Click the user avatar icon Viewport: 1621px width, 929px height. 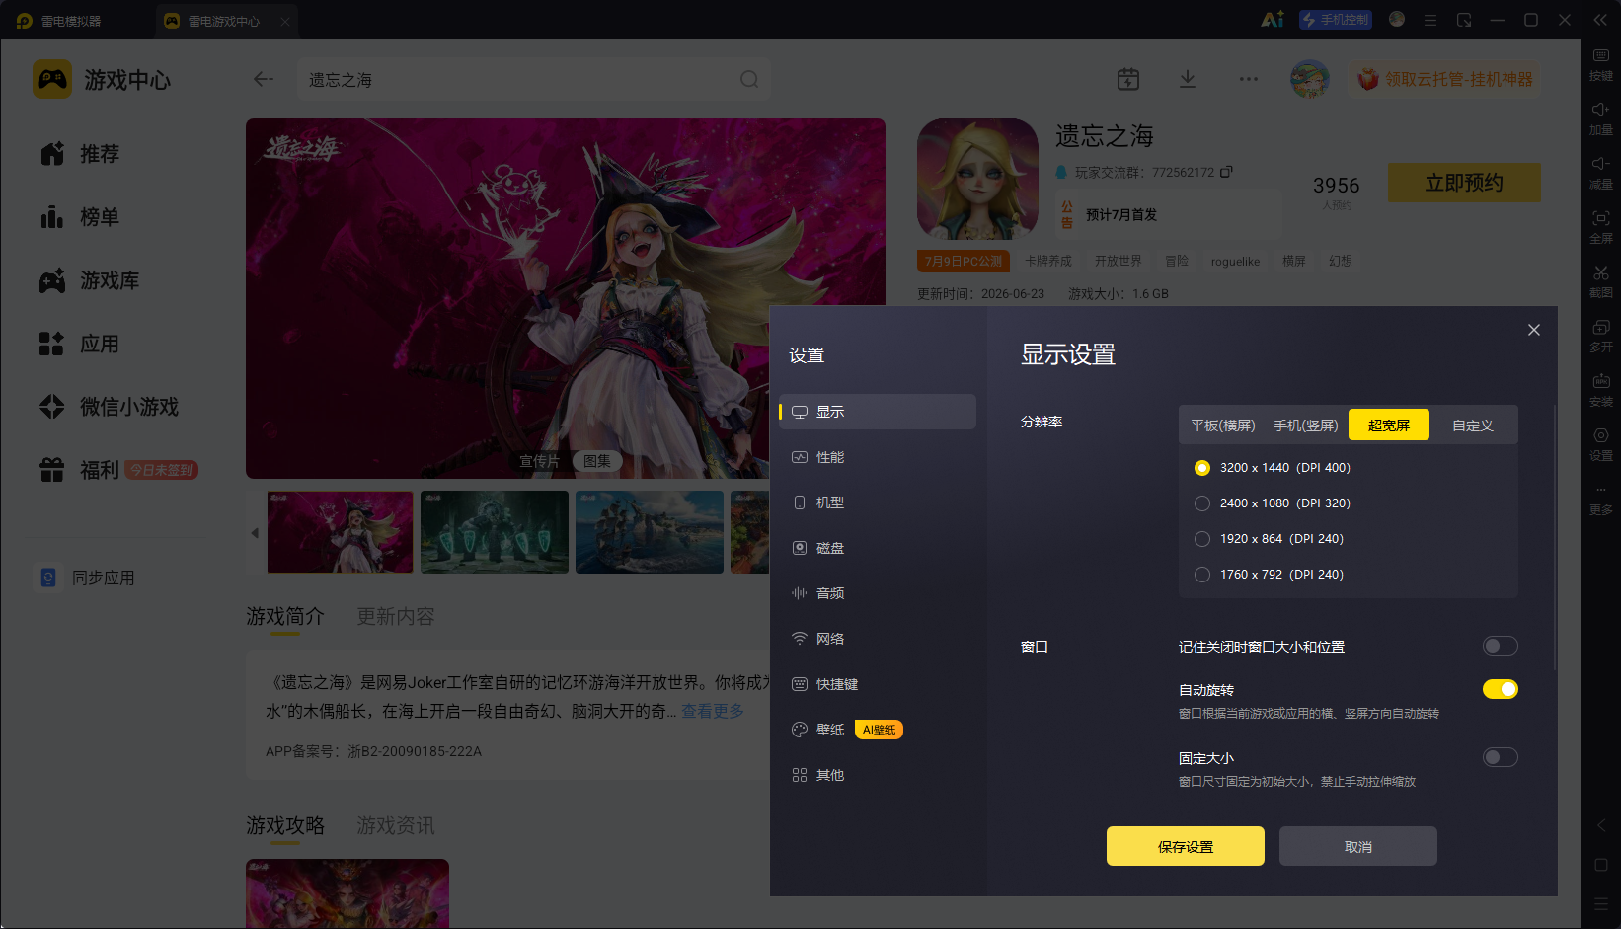1310,79
